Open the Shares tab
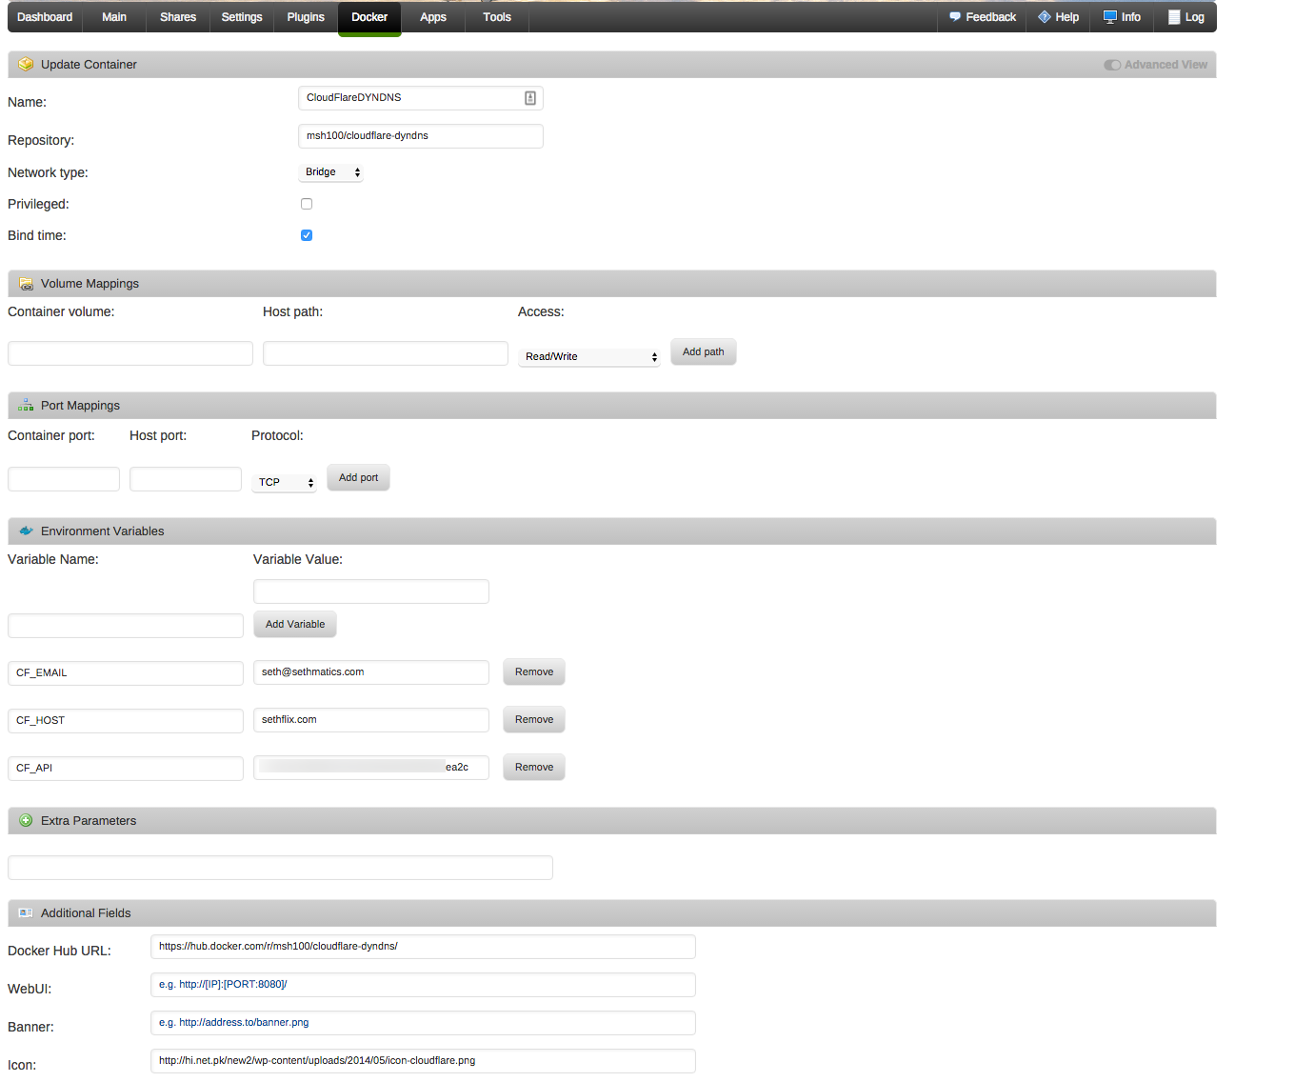Screen dimensions: 1295x1082 pos(178,17)
